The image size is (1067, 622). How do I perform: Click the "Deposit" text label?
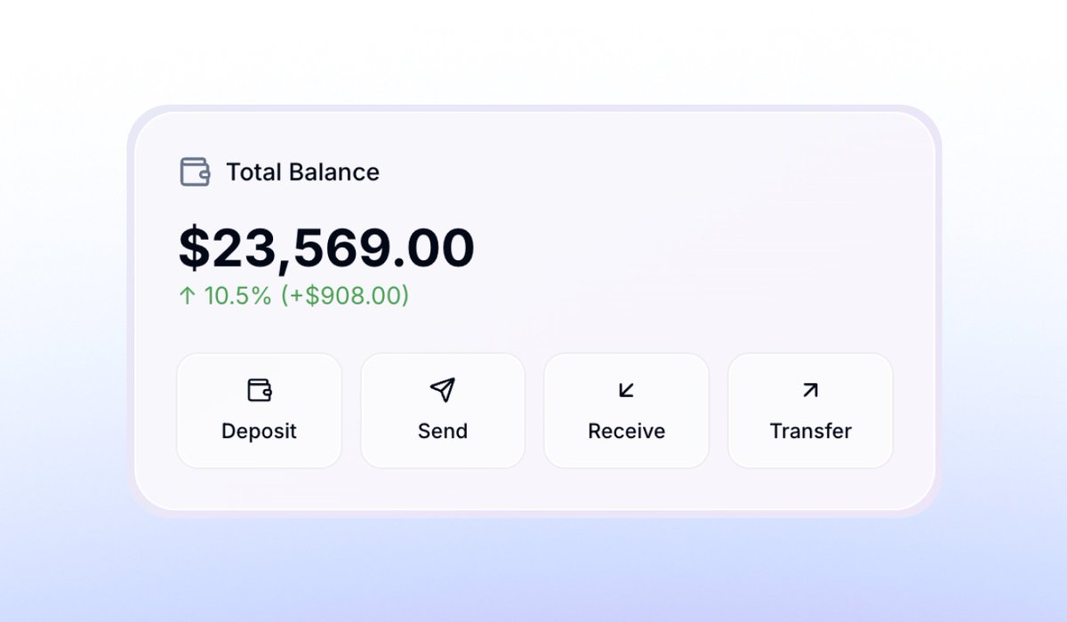pos(259,431)
